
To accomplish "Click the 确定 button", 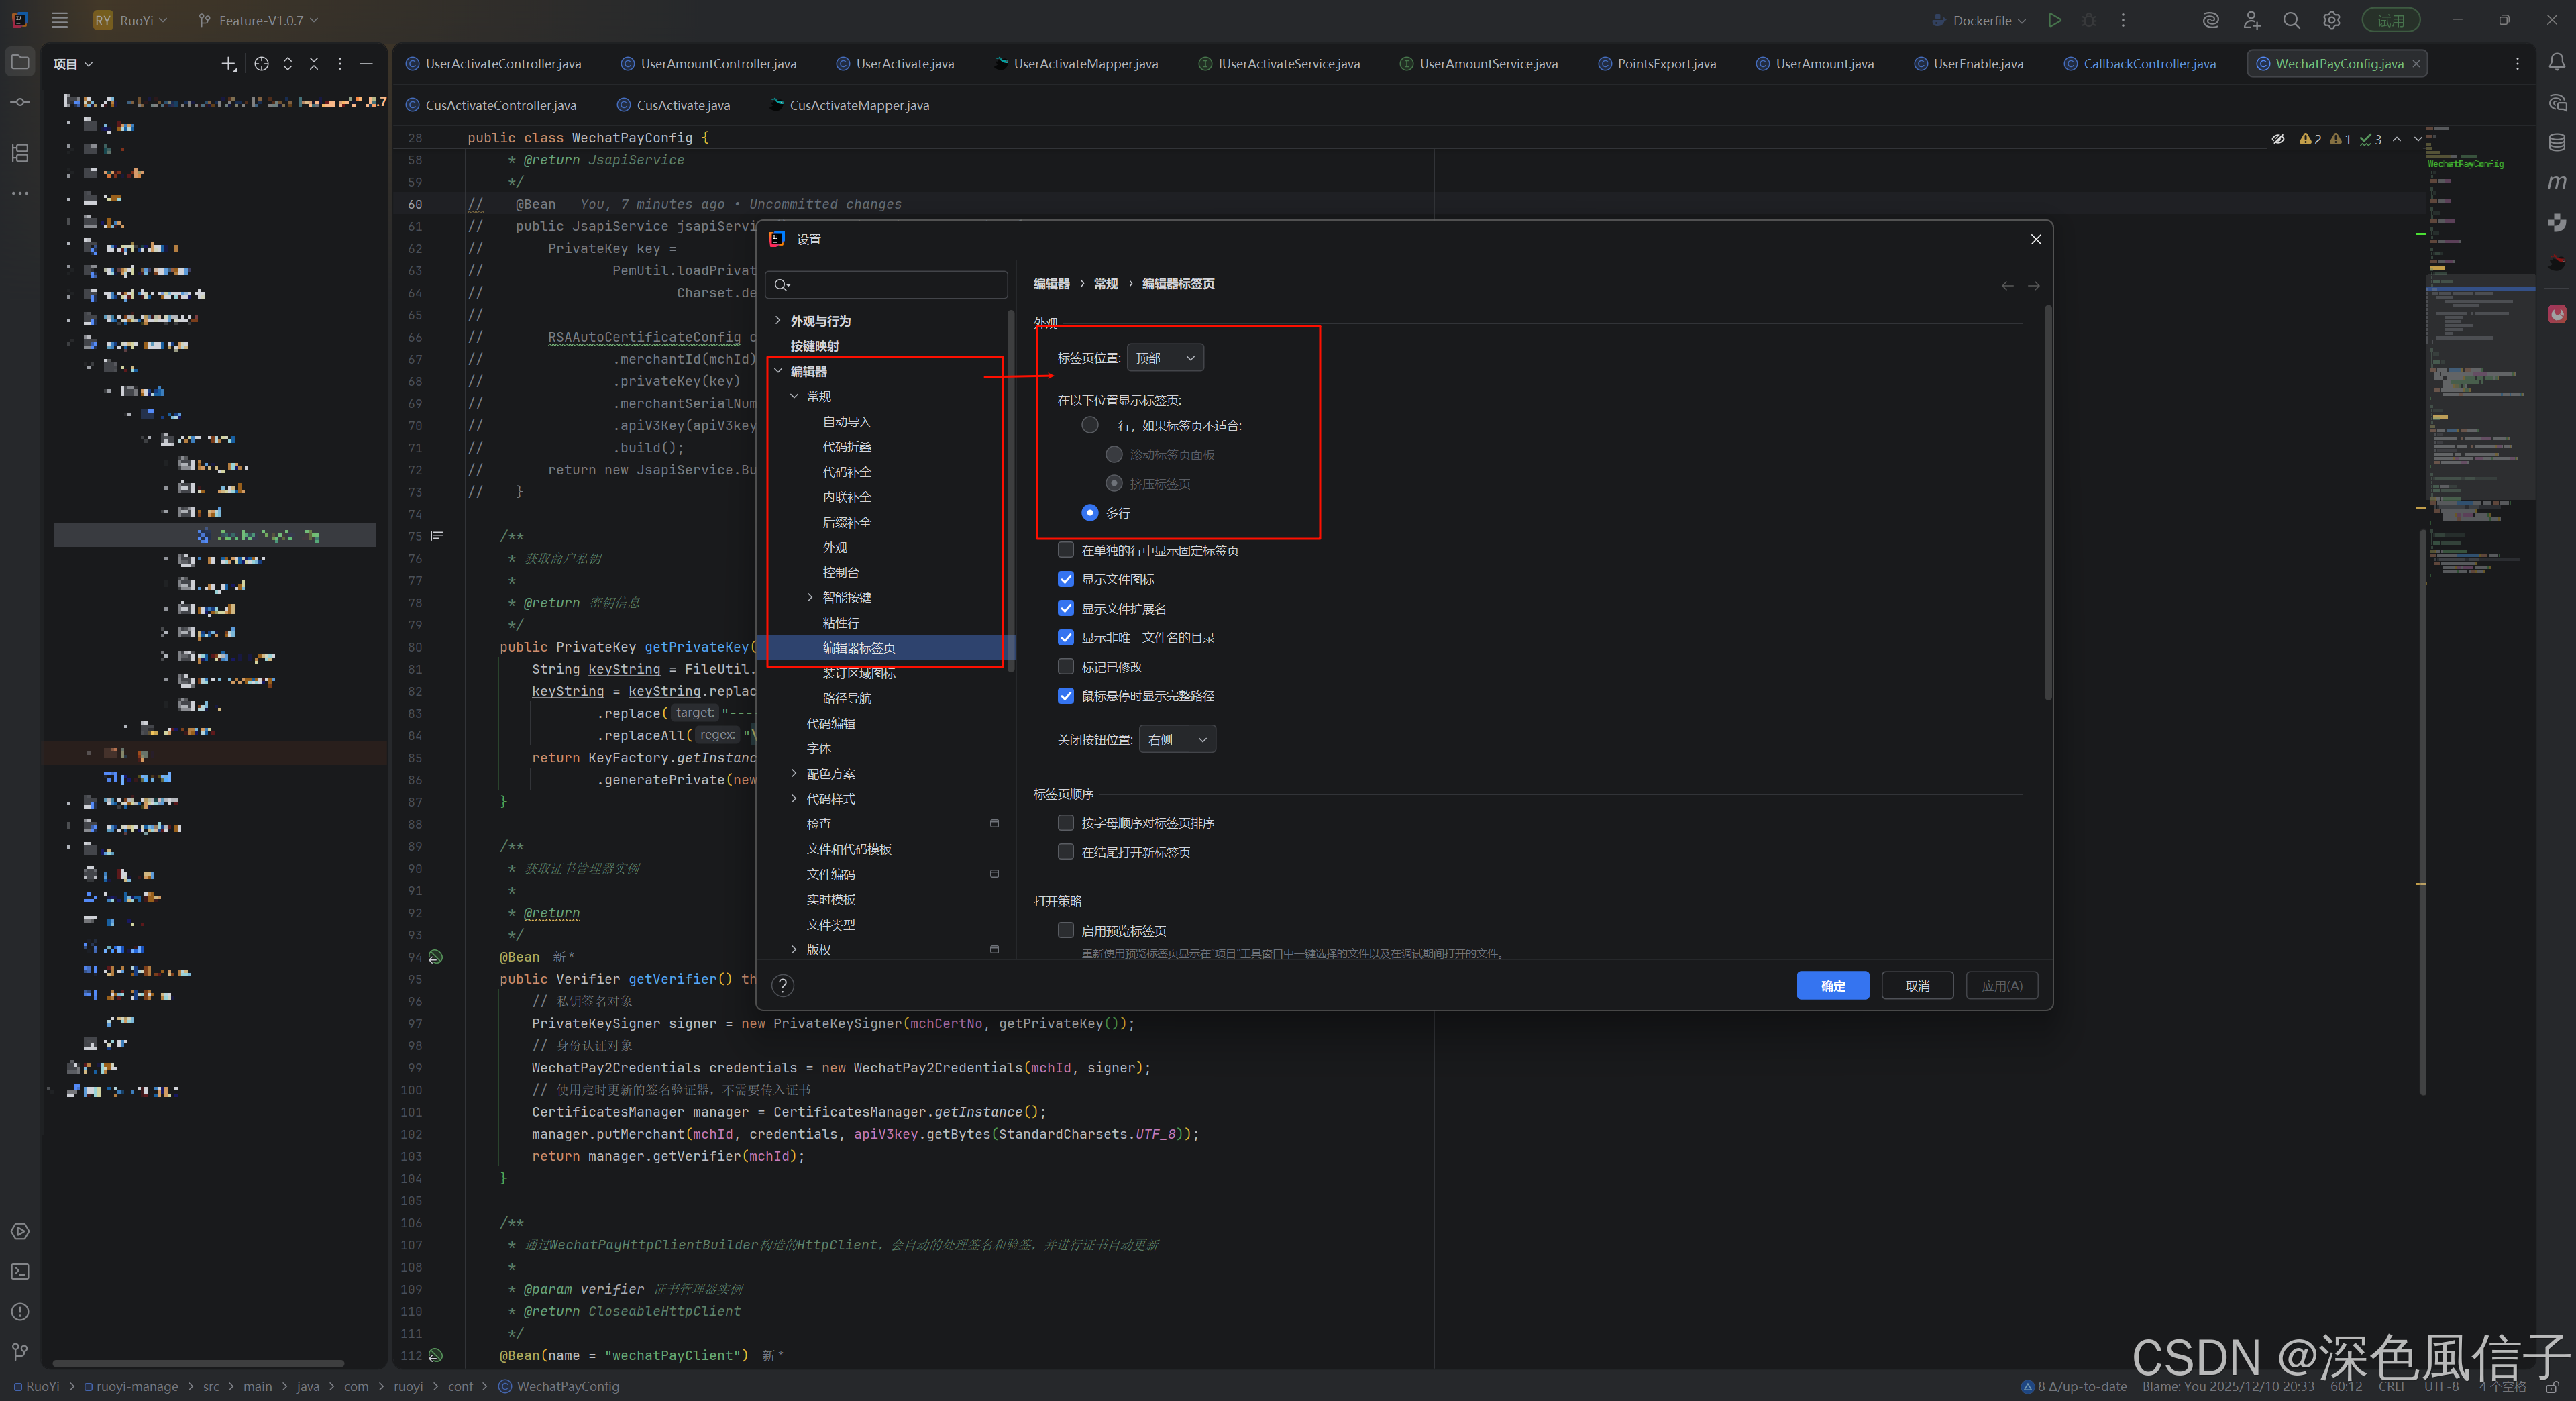I will coord(1832,985).
